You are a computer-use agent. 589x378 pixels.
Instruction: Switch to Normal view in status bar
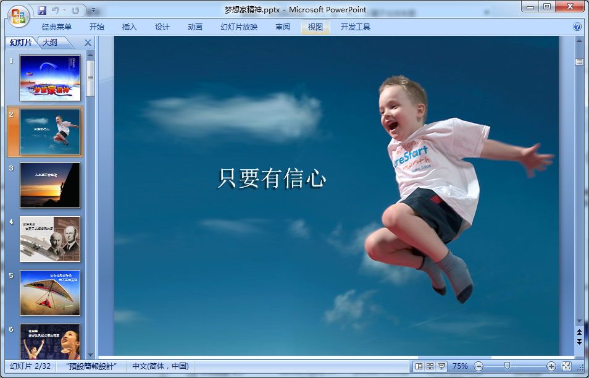(419, 366)
